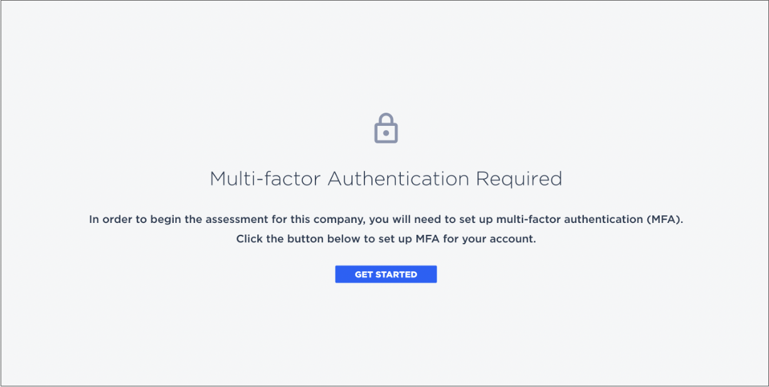Image resolution: width=769 pixels, height=387 pixels.
Task: Click the keyhole inside the lock icon
Action: click(x=386, y=133)
